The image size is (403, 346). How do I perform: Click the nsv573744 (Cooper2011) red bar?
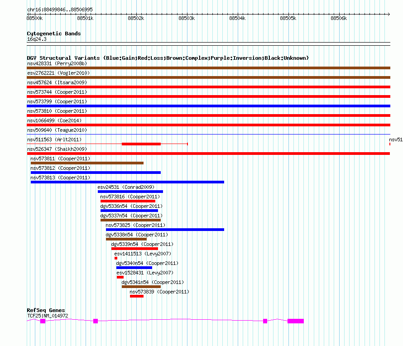[208, 96]
